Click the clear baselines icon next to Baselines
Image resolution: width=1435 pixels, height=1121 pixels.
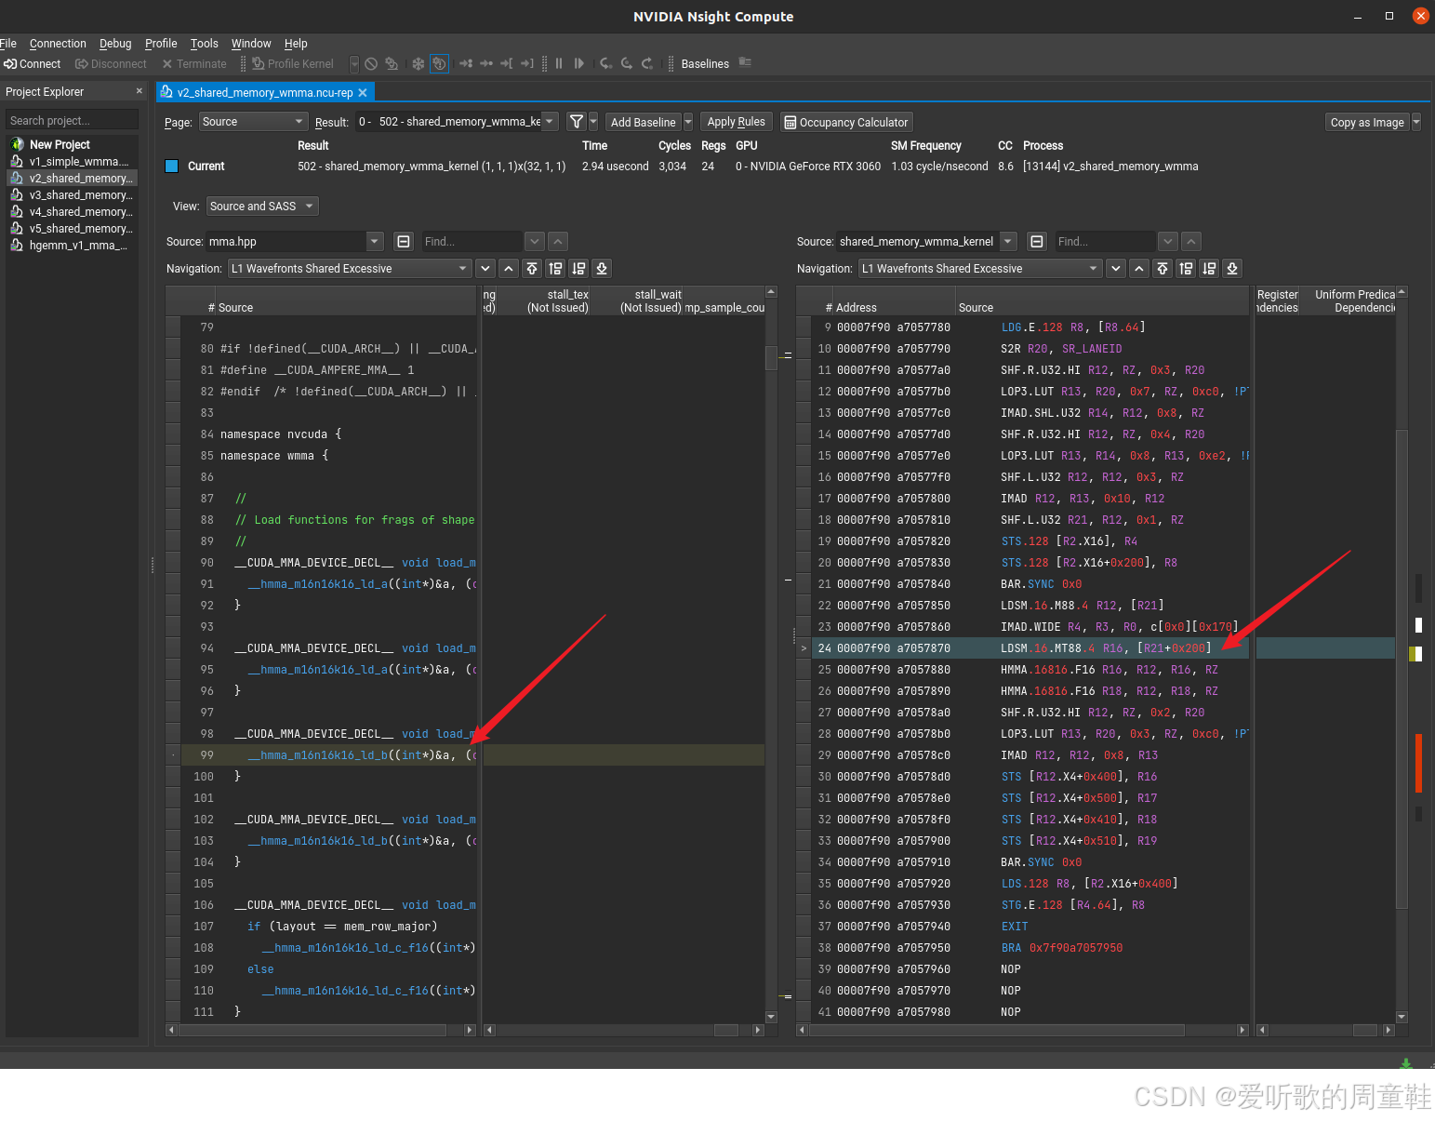point(745,62)
